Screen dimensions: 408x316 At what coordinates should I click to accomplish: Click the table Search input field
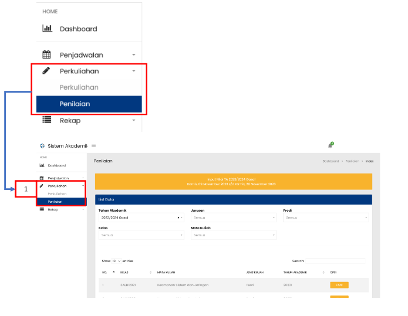[x=336, y=260]
